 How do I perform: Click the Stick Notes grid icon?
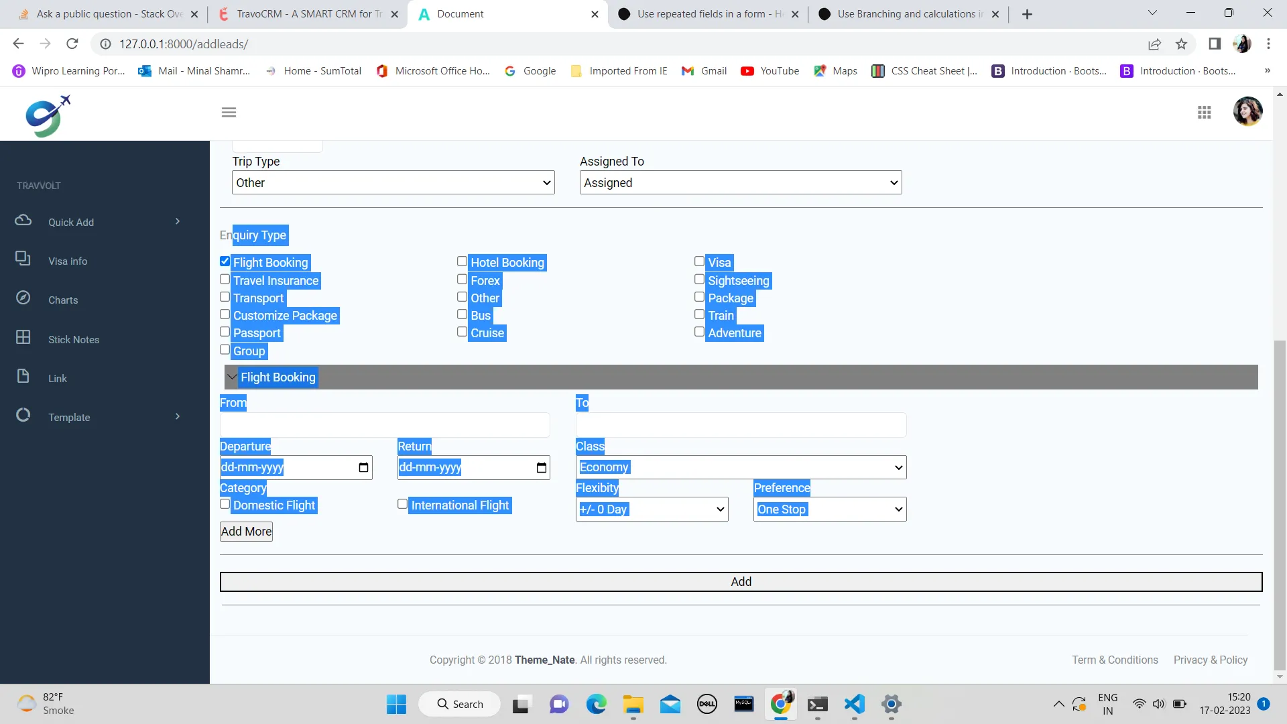[x=23, y=337]
